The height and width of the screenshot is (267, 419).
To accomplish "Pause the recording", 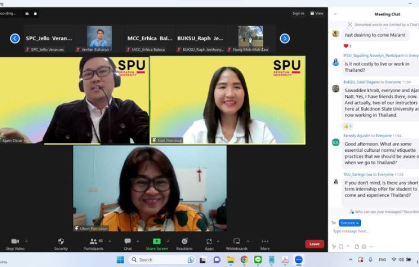I will 27,14.
